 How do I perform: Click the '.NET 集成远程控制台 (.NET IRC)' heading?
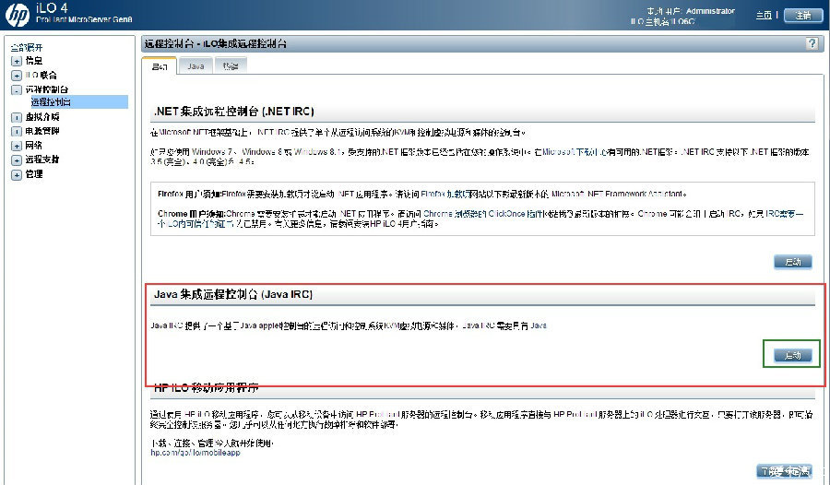click(x=234, y=112)
